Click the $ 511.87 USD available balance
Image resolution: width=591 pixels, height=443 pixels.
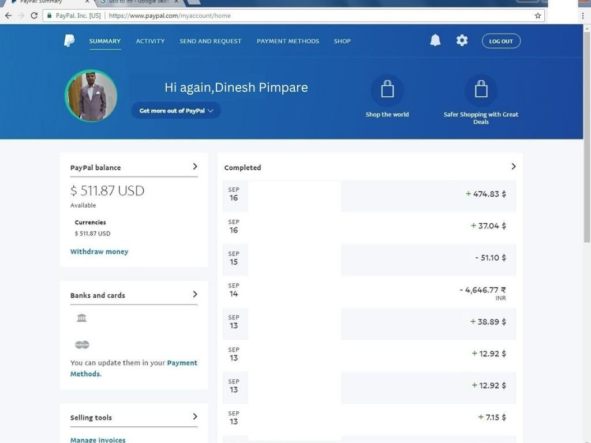[x=107, y=190]
